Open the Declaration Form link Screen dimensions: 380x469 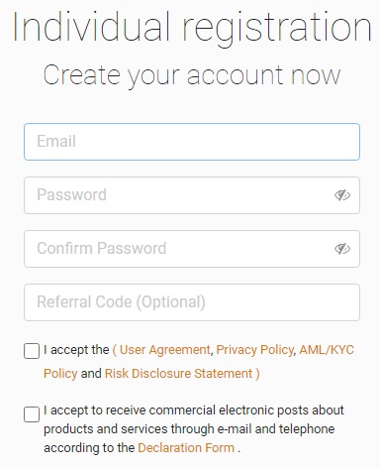pos(186,448)
